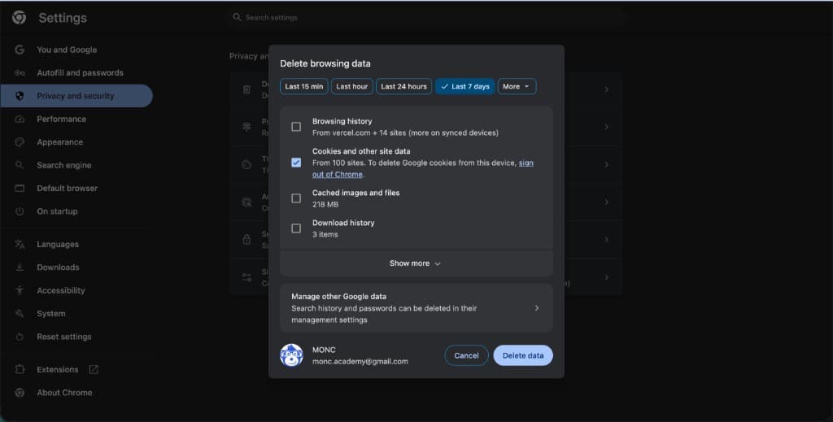Open Accessibility settings
The width and height of the screenshot is (833, 422).
[76, 290]
